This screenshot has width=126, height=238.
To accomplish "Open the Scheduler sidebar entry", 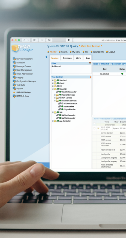I will [x=19, y=62].
